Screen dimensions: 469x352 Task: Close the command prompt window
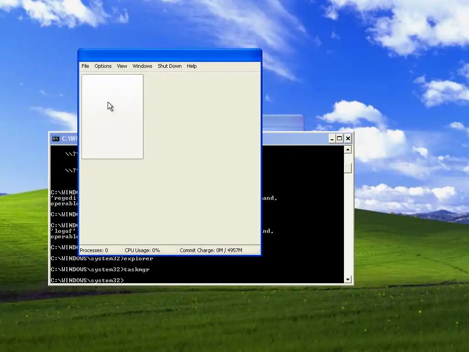(348, 138)
